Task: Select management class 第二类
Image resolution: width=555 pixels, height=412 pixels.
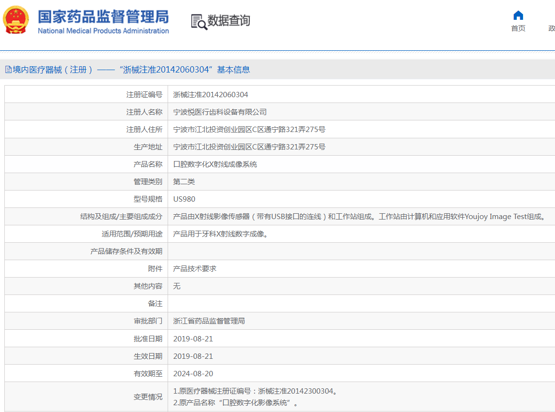Action: coord(184,182)
